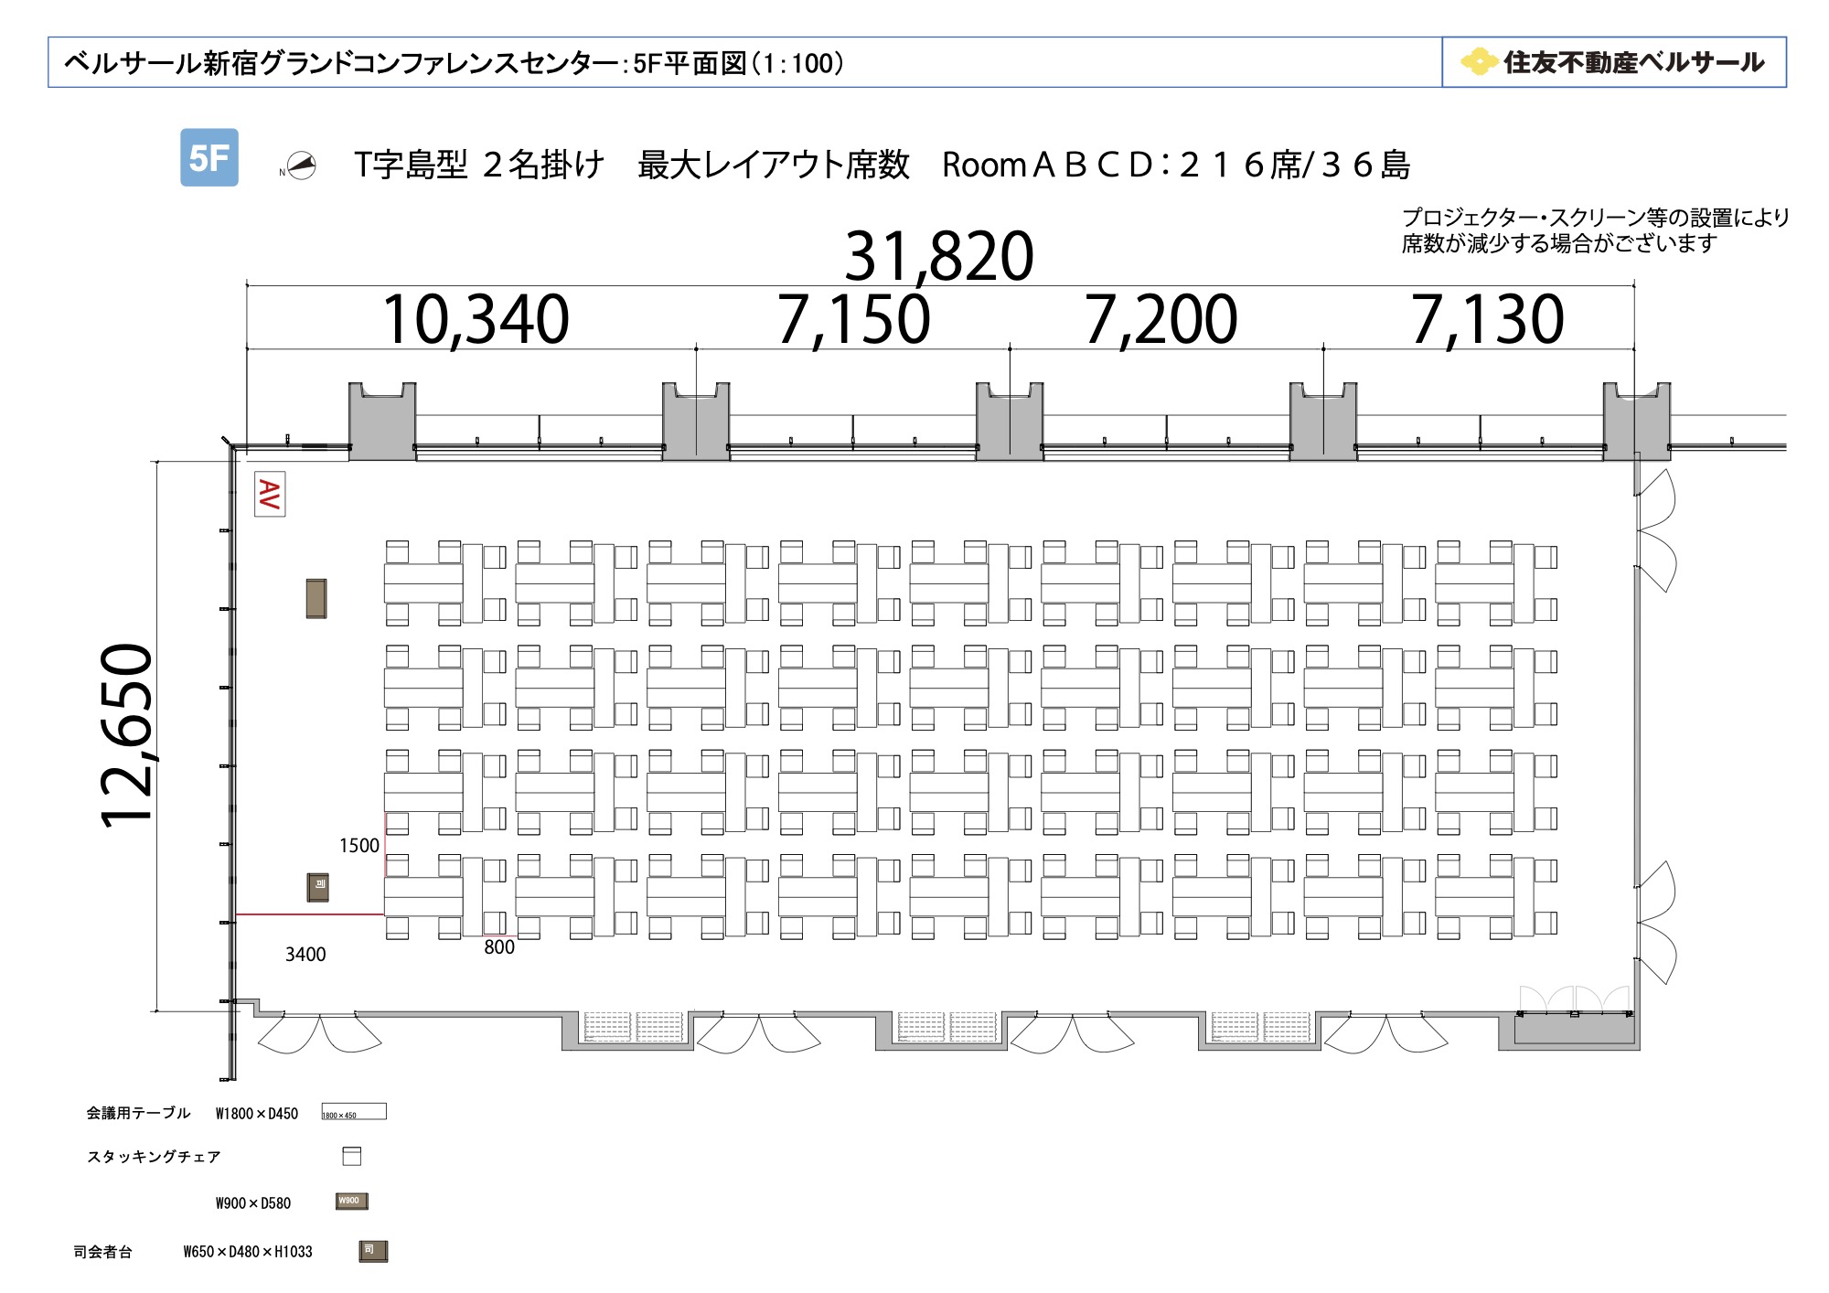Click the Sumitomo Belle Salle logo
Image resolution: width=1829 pixels, height=1293 pixels.
click(x=1613, y=62)
